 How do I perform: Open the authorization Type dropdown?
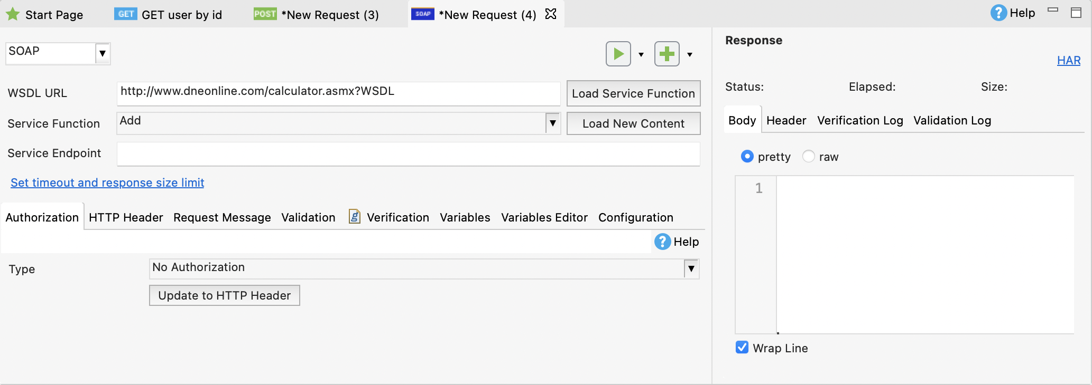[691, 269]
